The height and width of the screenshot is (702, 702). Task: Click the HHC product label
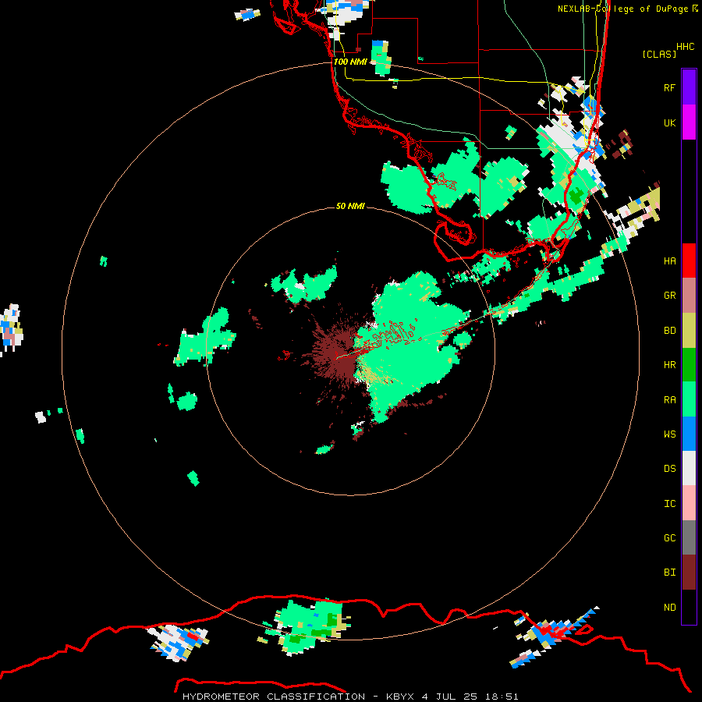coord(686,47)
